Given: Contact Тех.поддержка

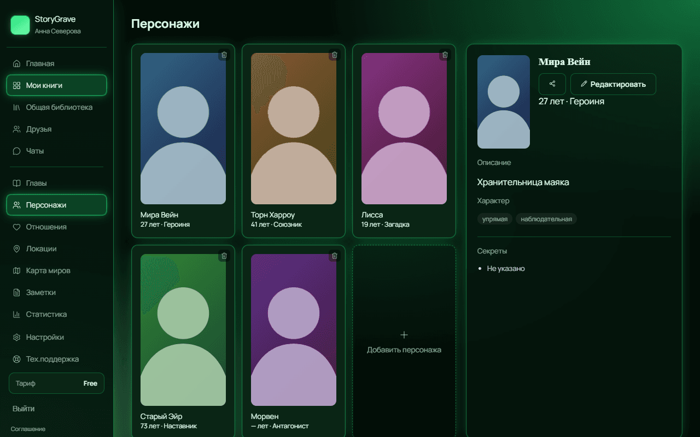Looking at the screenshot, I should coord(56,359).
